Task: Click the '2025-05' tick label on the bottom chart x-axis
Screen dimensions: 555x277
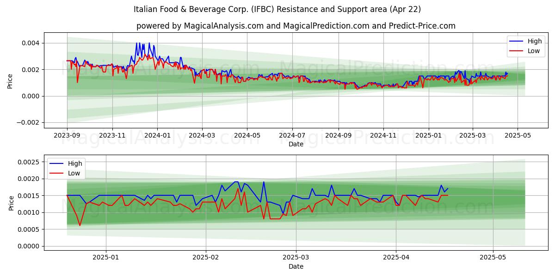Action: (x=493, y=258)
